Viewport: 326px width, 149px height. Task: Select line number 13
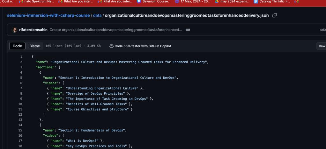tap(20, 120)
